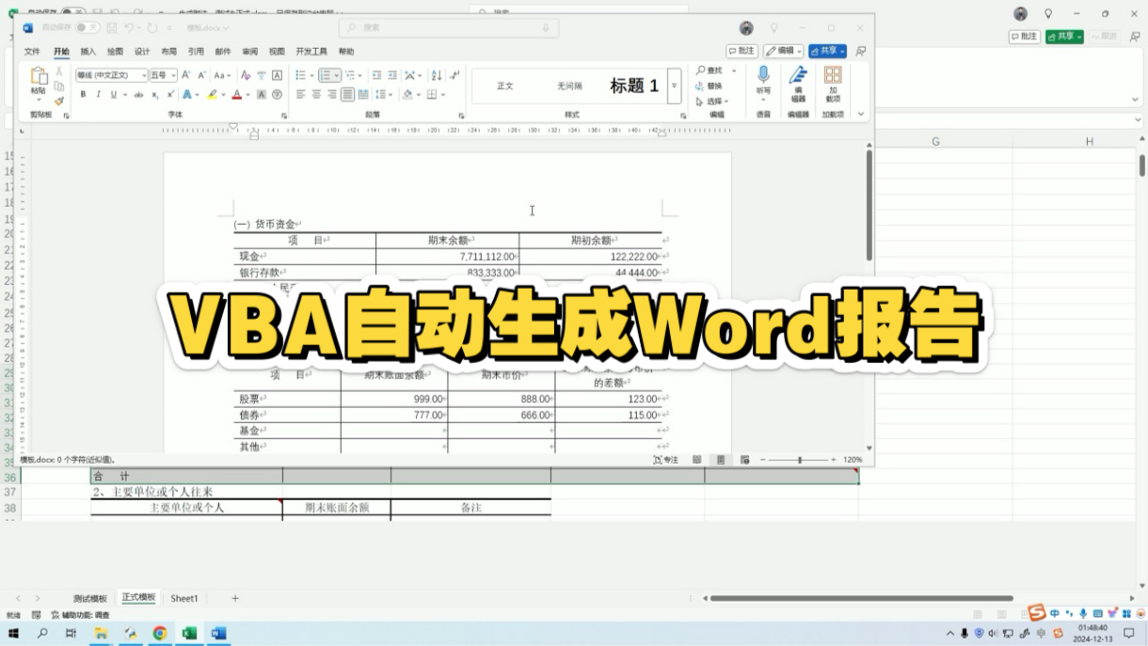The height and width of the screenshot is (646, 1148).
Task: Click the zoom plus control near 120%
Action: point(833,460)
